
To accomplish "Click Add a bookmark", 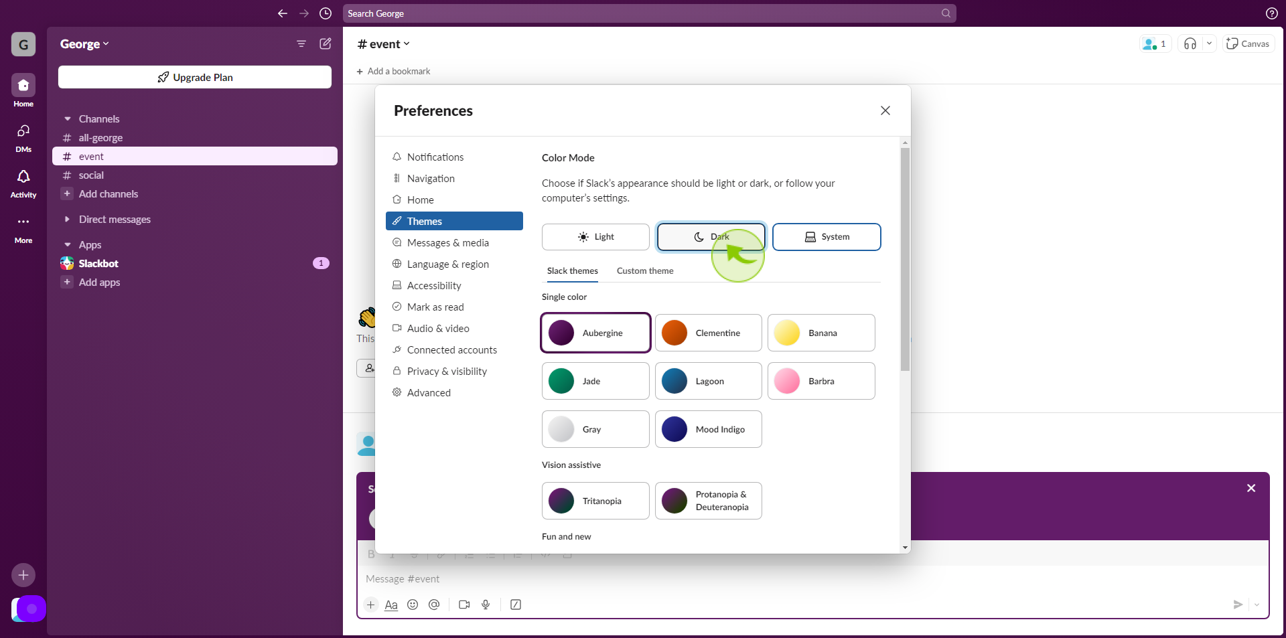I will pos(394,71).
